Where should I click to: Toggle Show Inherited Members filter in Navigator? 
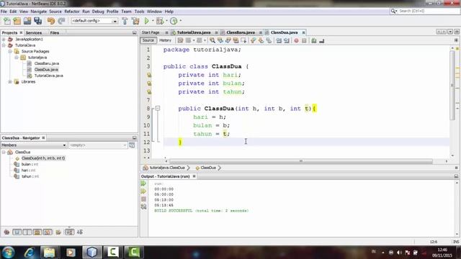click(x=6, y=232)
